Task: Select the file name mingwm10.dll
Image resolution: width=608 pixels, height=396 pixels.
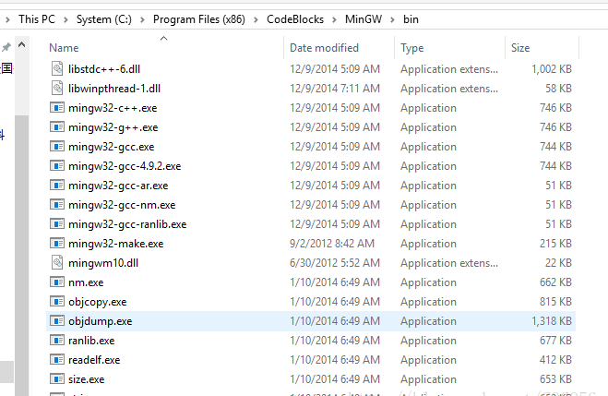Action: point(103,263)
